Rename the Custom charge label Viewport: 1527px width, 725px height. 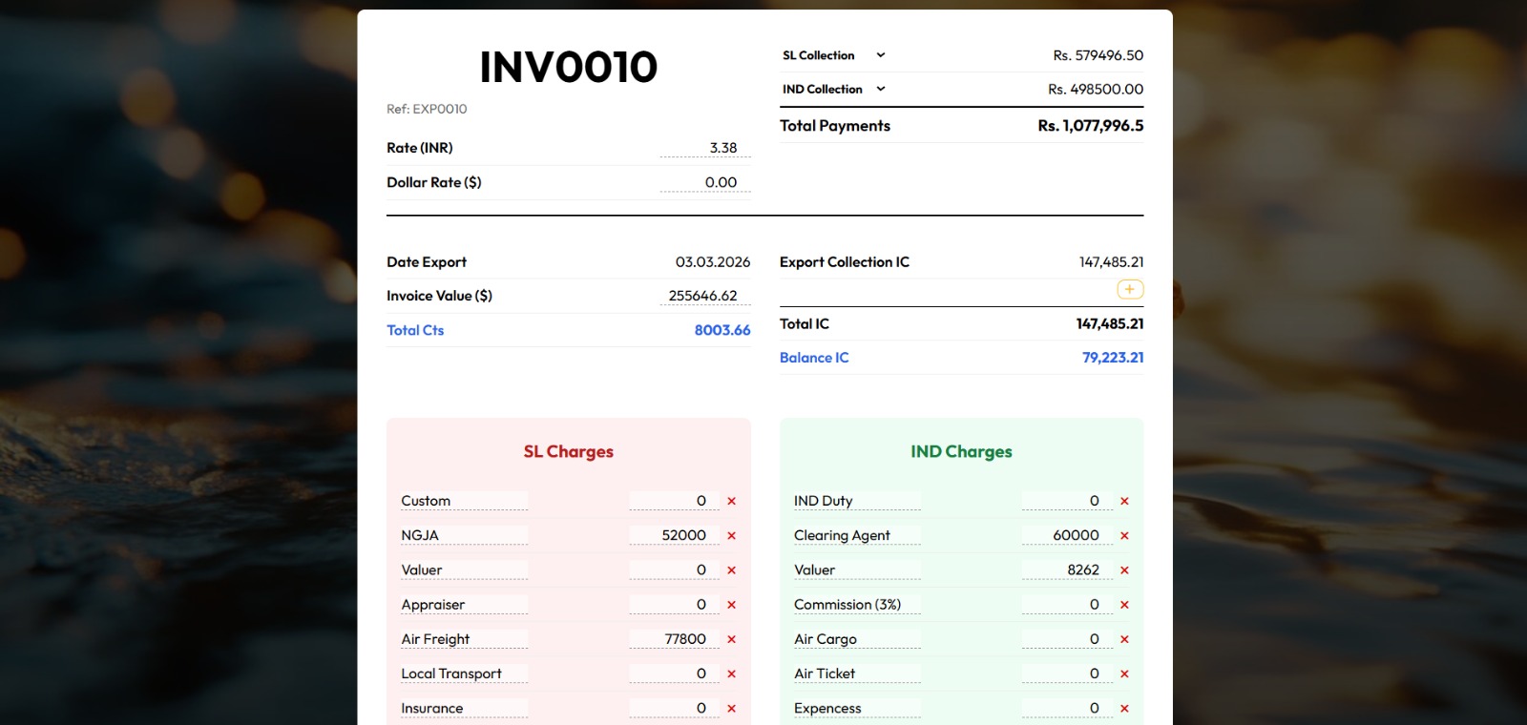click(464, 501)
